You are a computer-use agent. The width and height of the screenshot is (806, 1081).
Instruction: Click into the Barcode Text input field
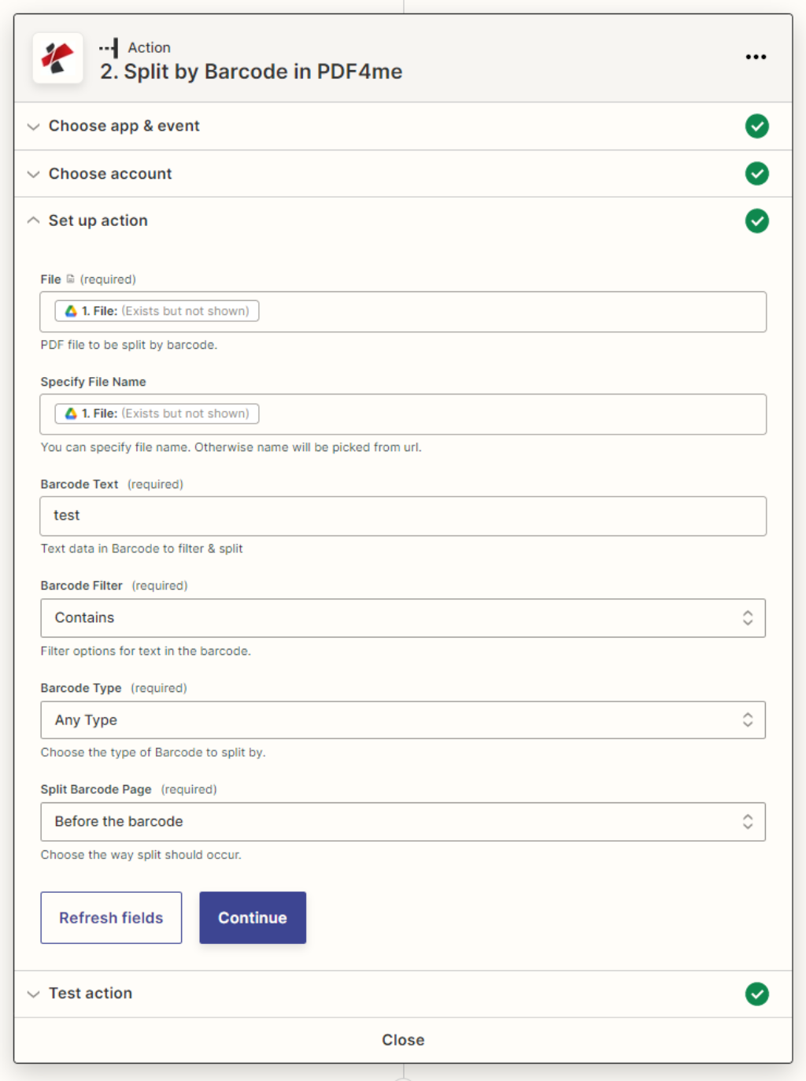tap(402, 516)
